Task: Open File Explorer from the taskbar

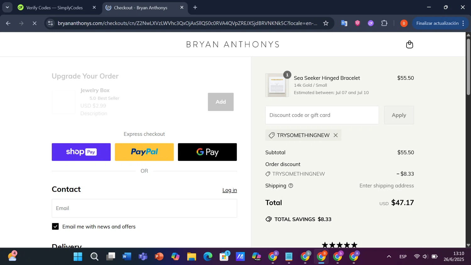Action: [x=192, y=257]
